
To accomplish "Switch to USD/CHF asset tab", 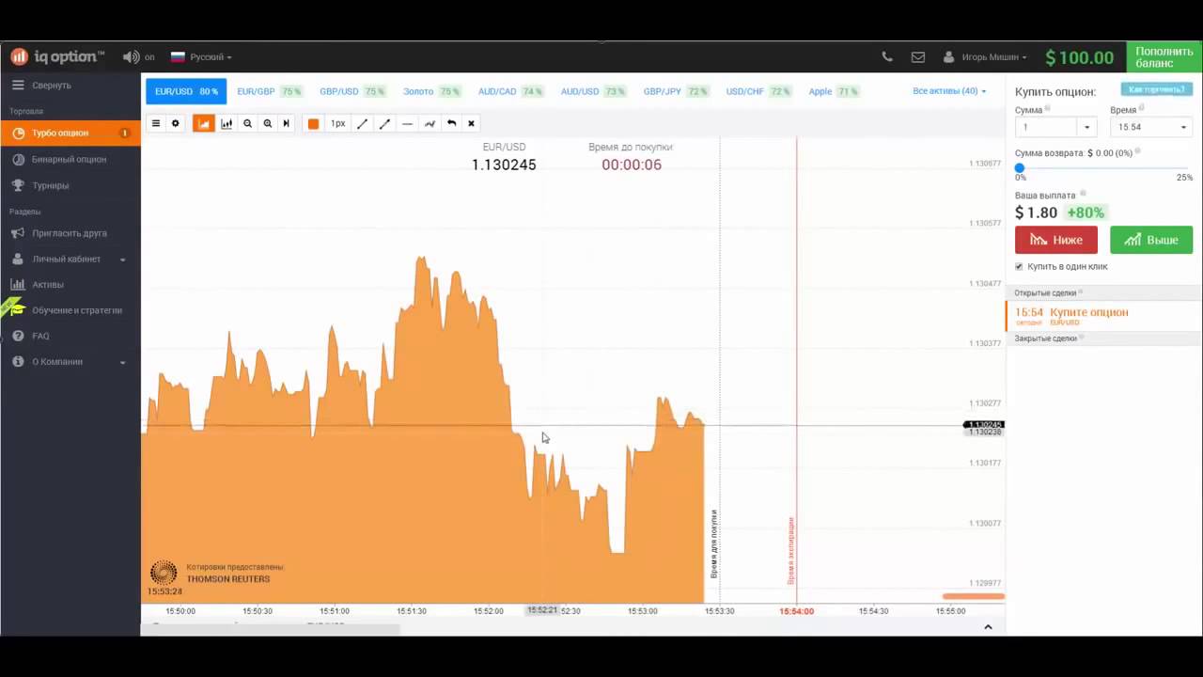I will [758, 91].
